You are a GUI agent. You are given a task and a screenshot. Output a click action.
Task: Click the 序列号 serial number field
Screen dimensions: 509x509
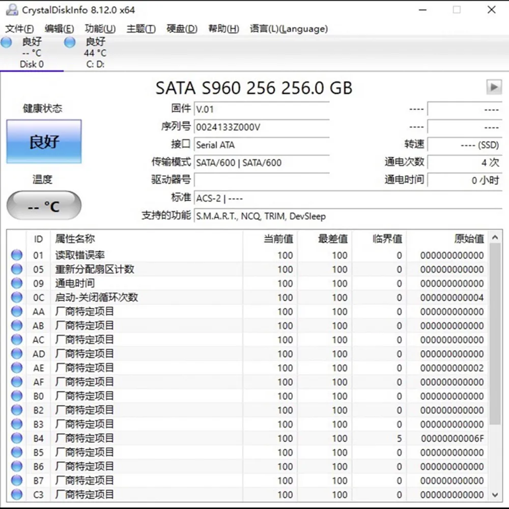tap(262, 127)
